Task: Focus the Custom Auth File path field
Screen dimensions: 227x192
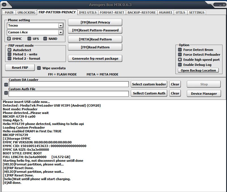Action: click(68, 94)
